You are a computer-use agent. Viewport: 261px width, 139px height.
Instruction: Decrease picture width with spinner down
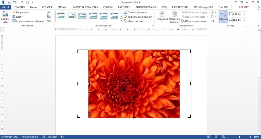244,21
